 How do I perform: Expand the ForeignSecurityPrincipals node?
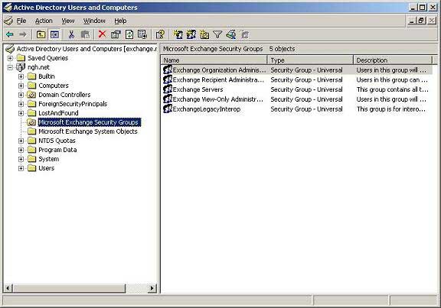tap(21, 104)
